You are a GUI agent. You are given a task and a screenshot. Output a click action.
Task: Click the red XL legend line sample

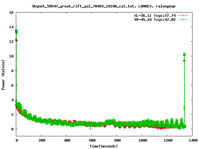pyautogui.click(x=183, y=16)
